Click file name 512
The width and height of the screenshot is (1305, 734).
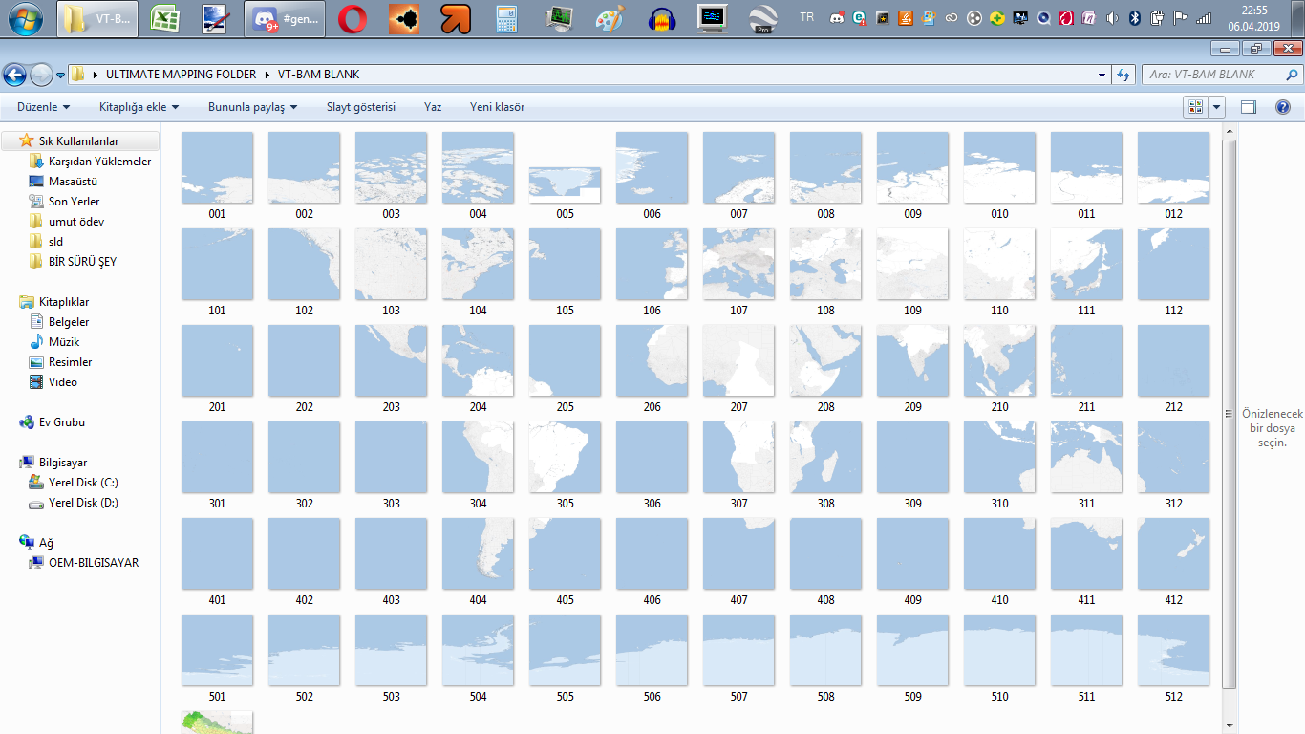coord(1173,697)
